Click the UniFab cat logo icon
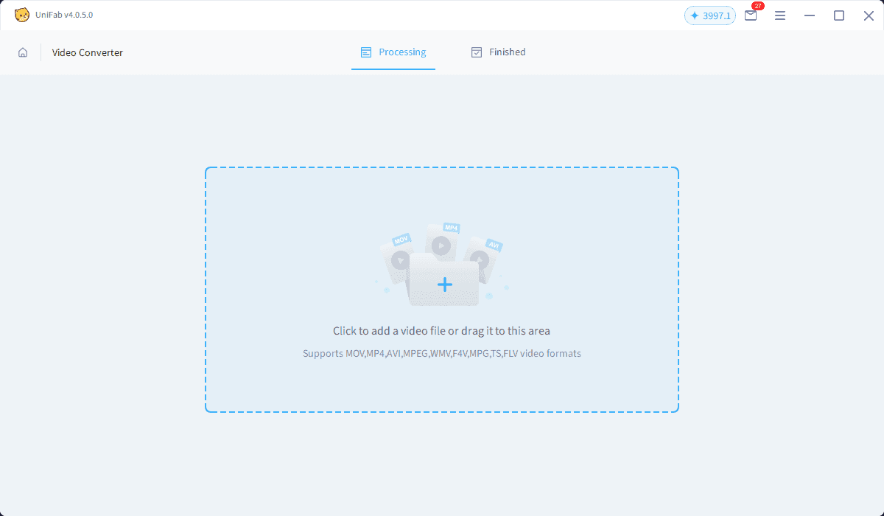This screenshot has height=516, width=884. coord(22,15)
